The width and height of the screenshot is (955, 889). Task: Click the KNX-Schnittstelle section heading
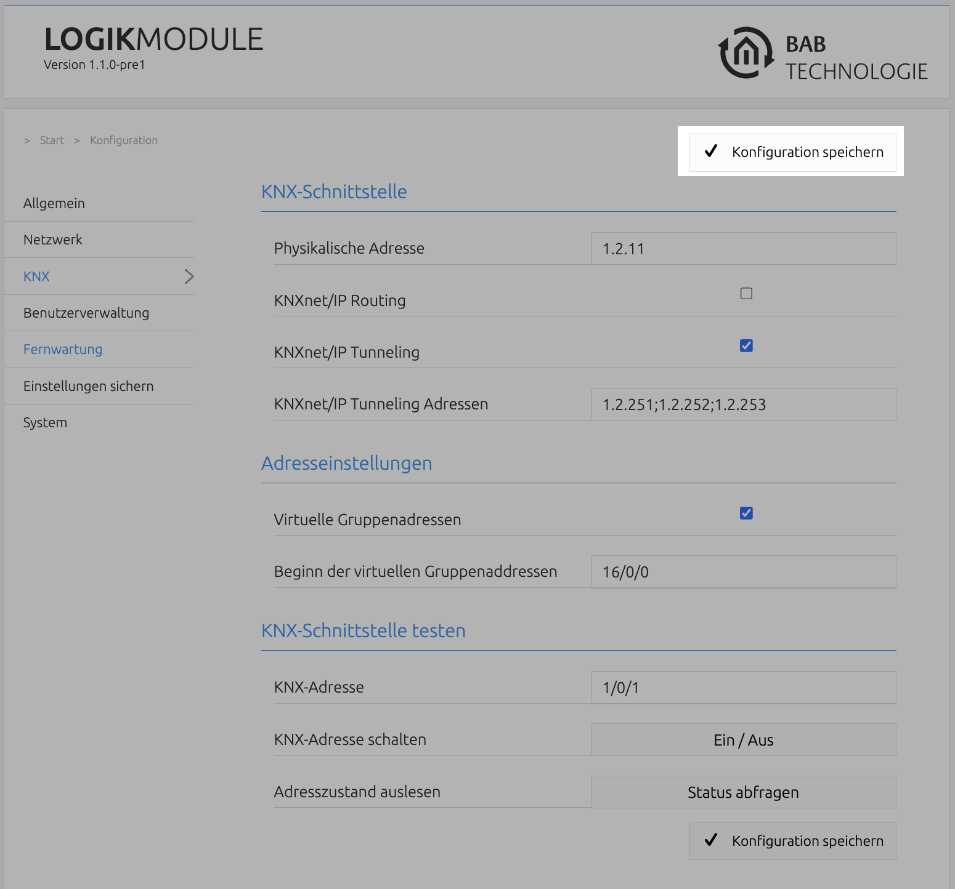click(334, 191)
